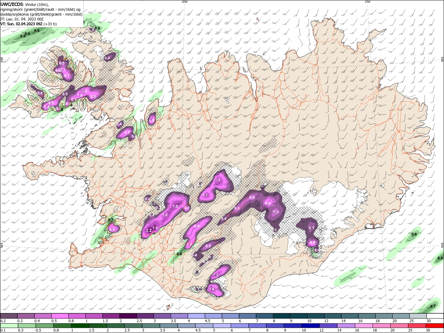The height and width of the screenshot is (333, 444).
Task: Click the "20W" longitude label
Action: point(185,2)
